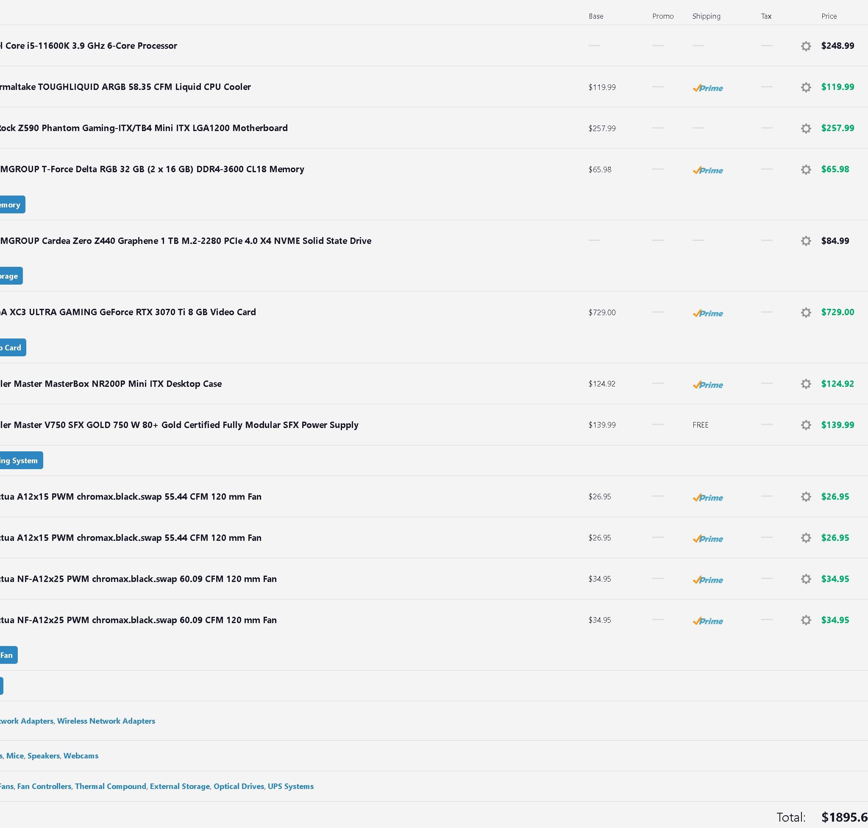868x828 pixels.
Task: Click Prime shipping badge for RTX 3070 Ti
Action: click(707, 313)
